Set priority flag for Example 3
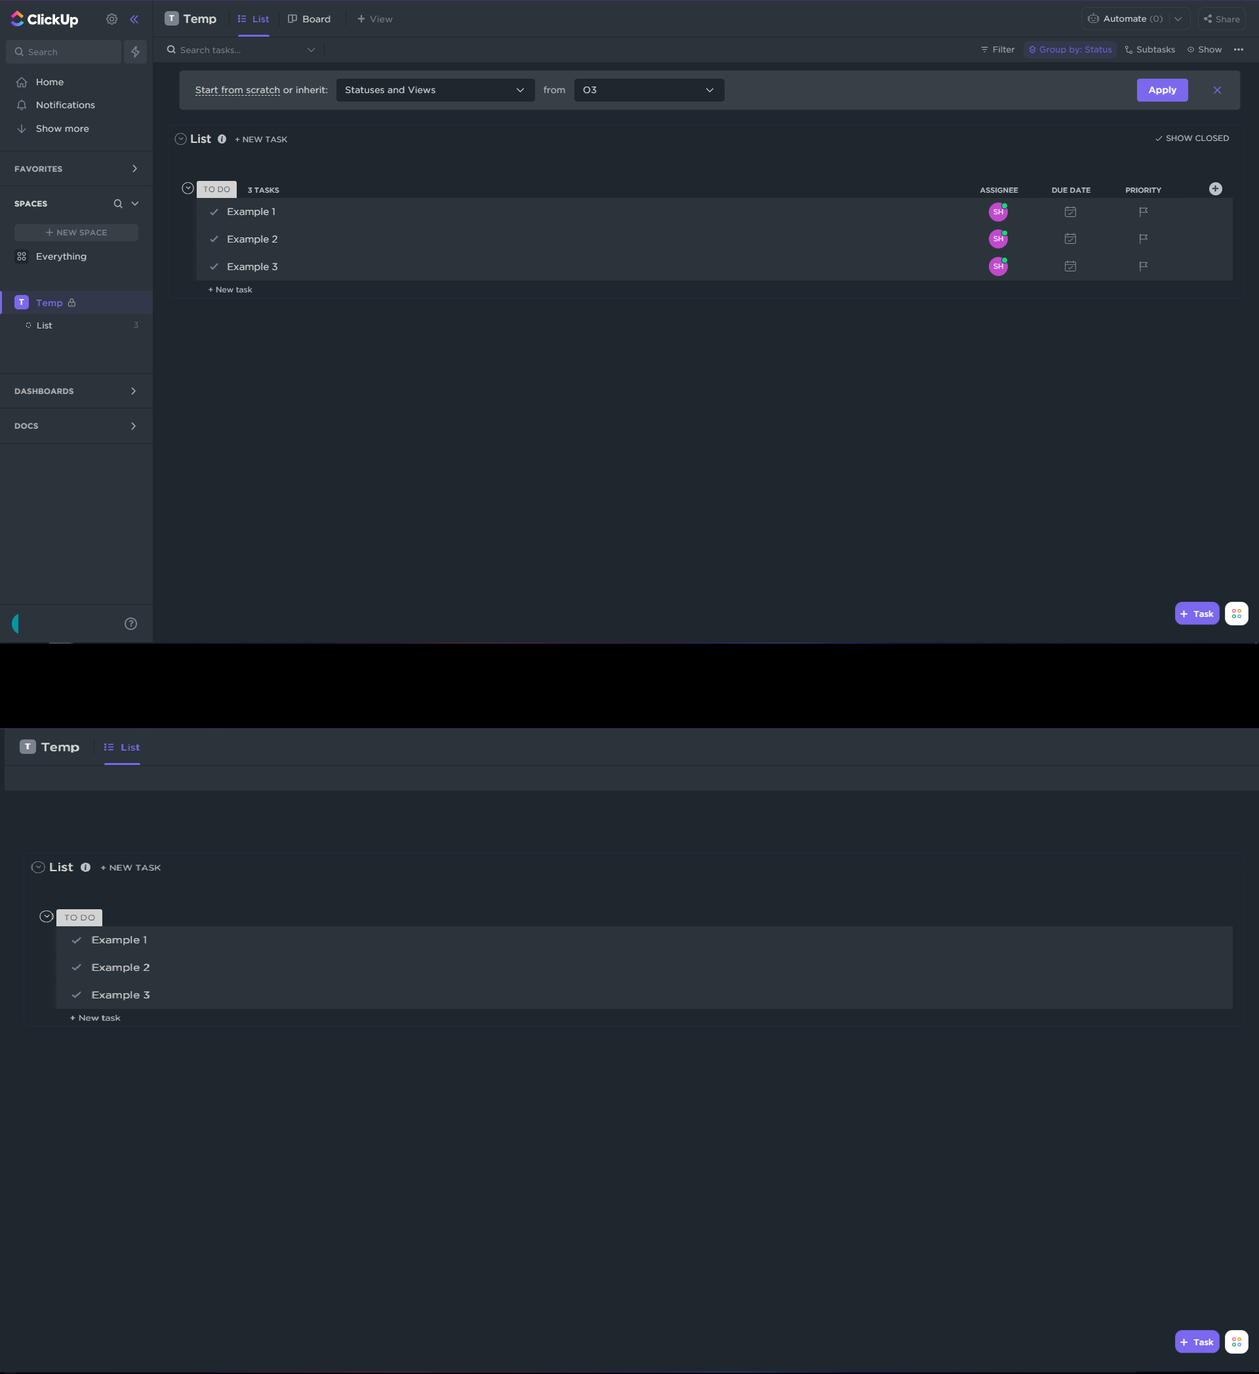 [x=1143, y=267]
